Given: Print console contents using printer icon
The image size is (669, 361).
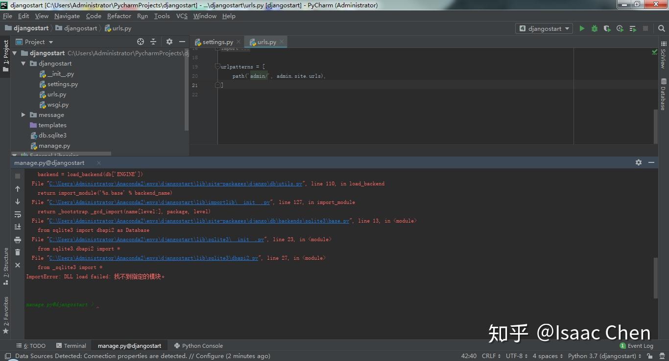Looking at the screenshot, I should (17, 239).
